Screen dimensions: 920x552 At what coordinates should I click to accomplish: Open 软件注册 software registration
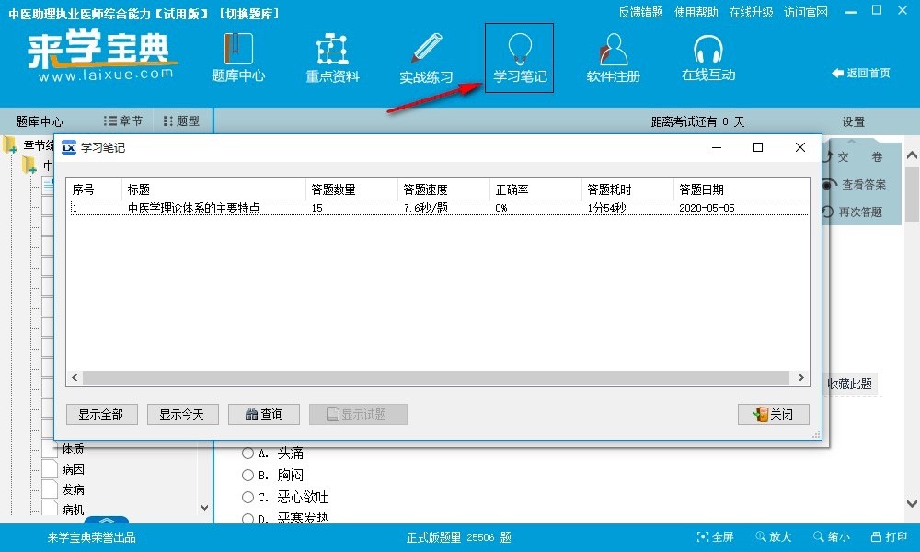(x=613, y=57)
